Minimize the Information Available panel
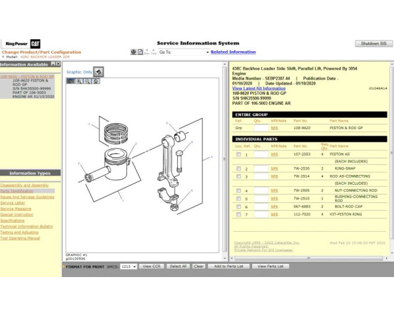 54,65
